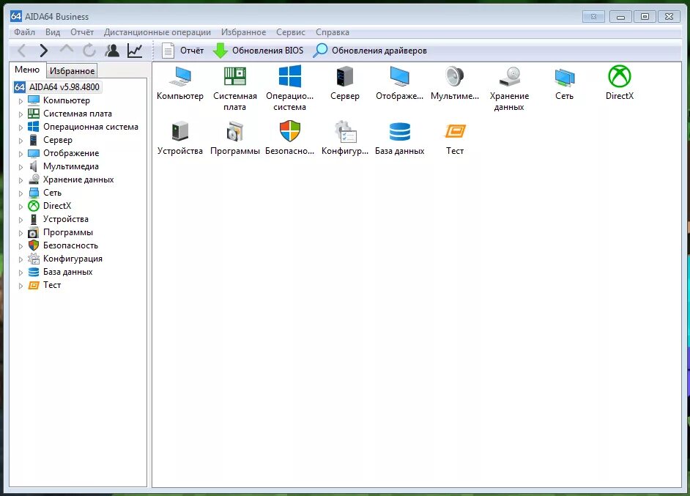Click Обновления драйверов toolbar button
Viewport: 690px width, 496px height.
tap(370, 51)
